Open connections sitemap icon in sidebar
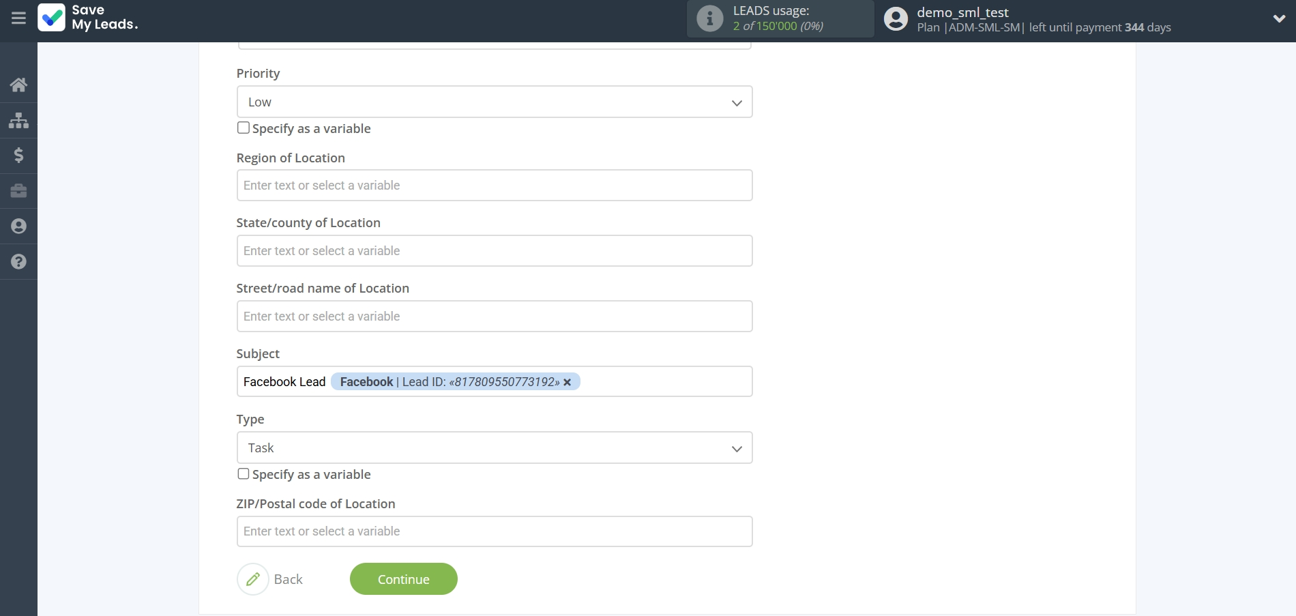The image size is (1296, 616). (x=18, y=121)
